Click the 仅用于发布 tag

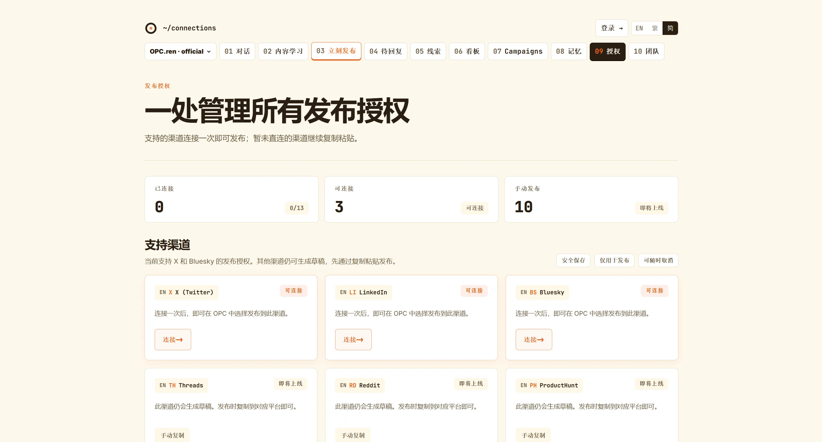(614, 260)
